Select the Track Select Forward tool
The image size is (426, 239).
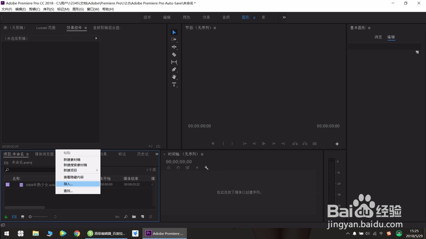(174, 39)
